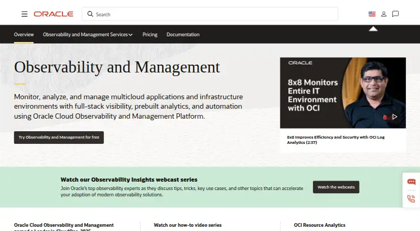Click the search magnifier icon

pyautogui.click(x=90, y=14)
